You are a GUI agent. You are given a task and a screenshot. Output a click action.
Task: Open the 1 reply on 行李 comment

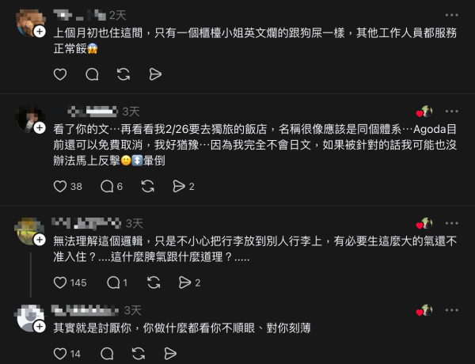(x=117, y=282)
